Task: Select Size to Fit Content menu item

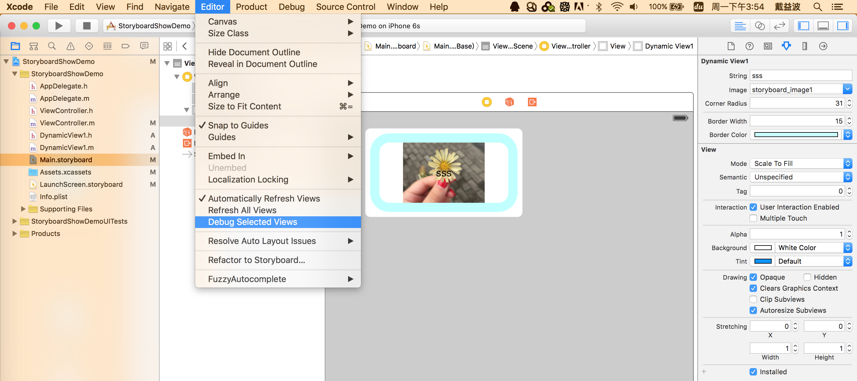Action: 278,106
